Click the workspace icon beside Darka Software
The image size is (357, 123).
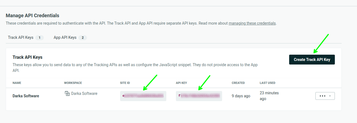click(67, 93)
